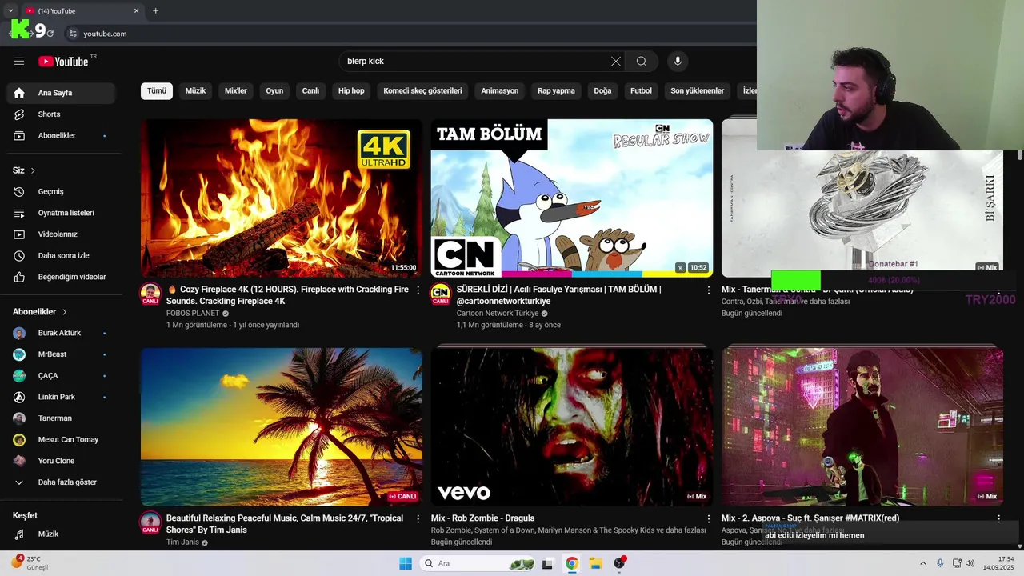The width and height of the screenshot is (1024, 576).
Task: Play the Rob Zombie vevo thumbnail
Action: (x=572, y=426)
